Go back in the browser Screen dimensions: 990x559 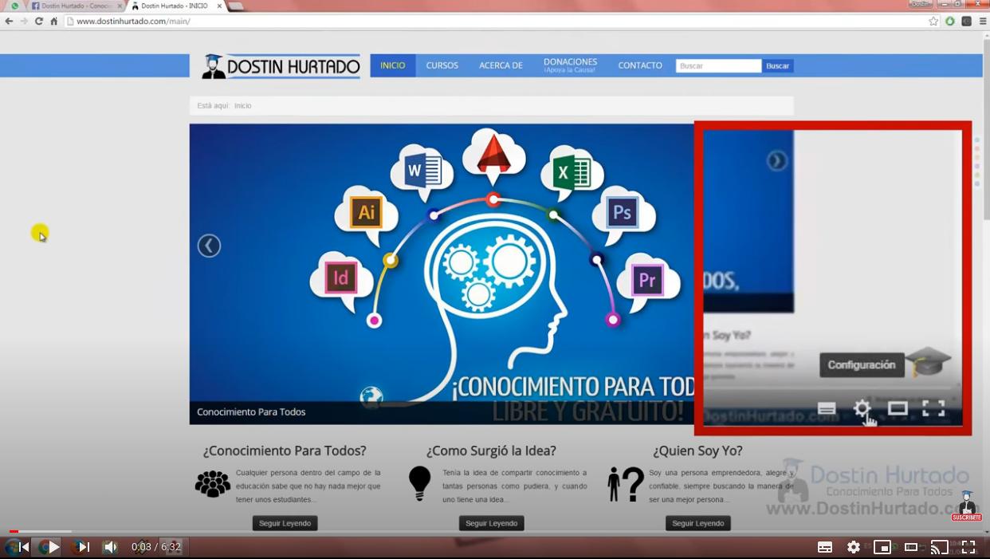coord(9,22)
